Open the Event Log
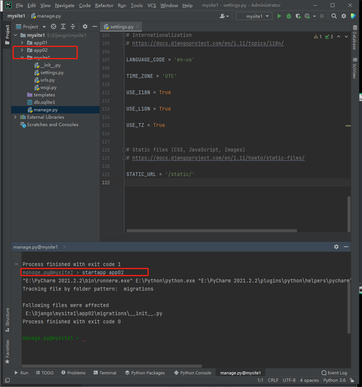This screenshot has height=387, width=362. click(334, 373)
